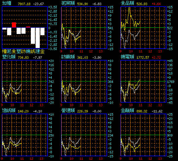The height and width of the screenshot is (161, 178).
Task: Click the +20 axis label on 塑化類 chart
Action: click(x=51, y=61)
